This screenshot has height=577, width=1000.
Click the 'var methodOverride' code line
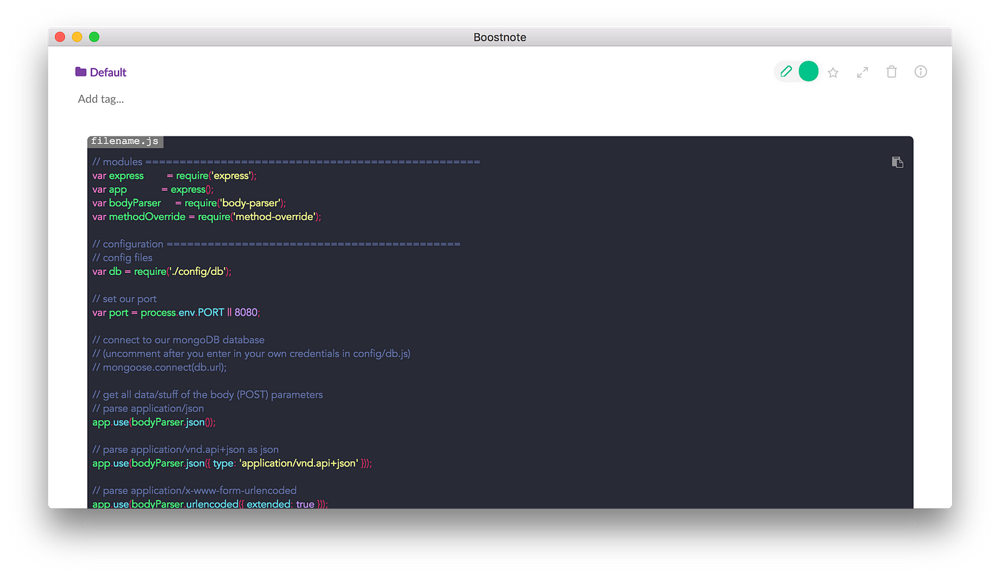[x=207, y=216]
